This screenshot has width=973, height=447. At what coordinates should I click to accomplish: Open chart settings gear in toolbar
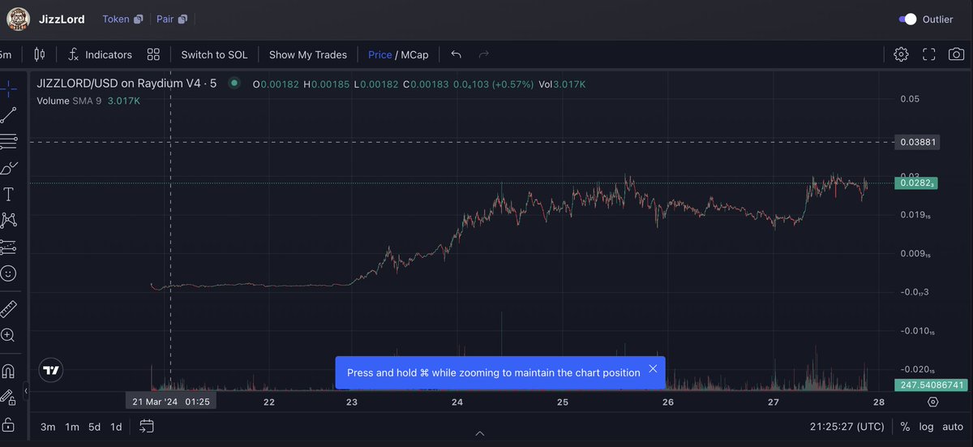pyautogui.click(x=901, y=54)
